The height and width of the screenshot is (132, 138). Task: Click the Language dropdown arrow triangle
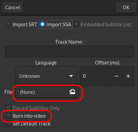[71, 76]
